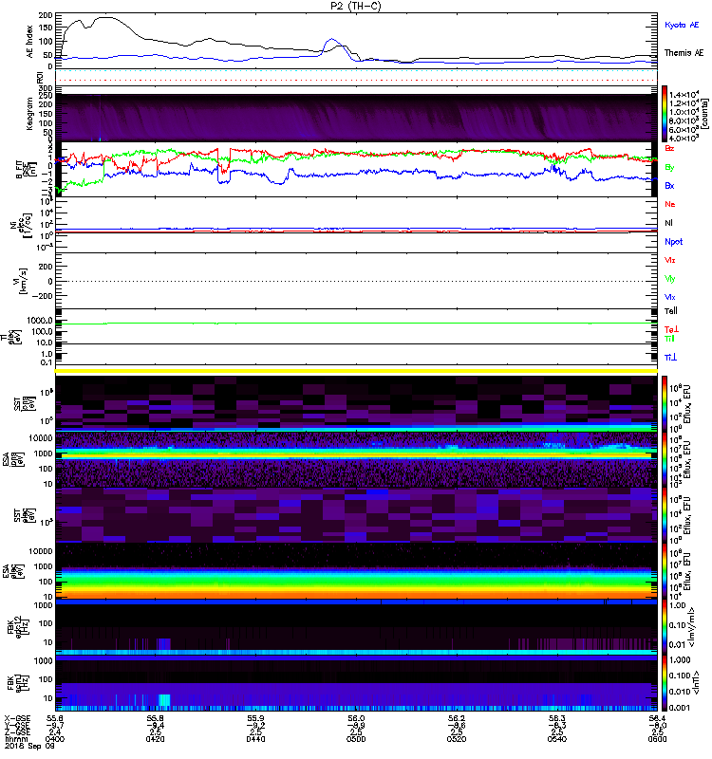Click the yellow horizontal separator bar
Image resolution: width=712 pixels, height=759 pixels.
coord(356,371)
